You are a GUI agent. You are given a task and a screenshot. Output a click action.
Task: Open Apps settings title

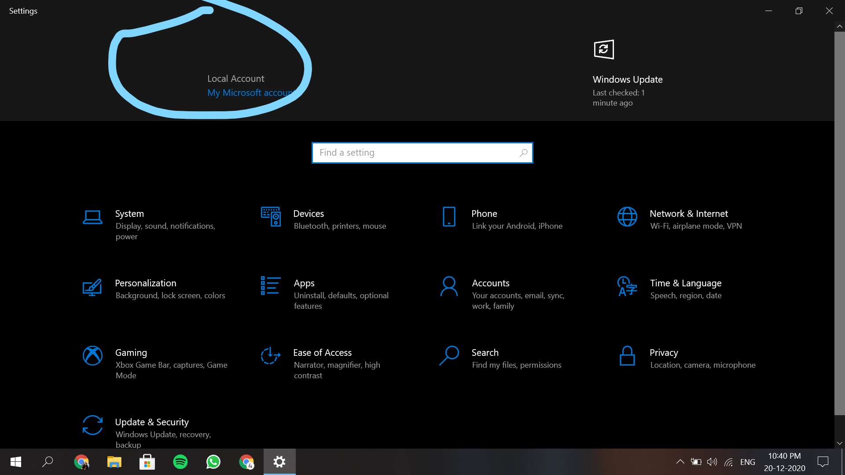coord(304,283)
